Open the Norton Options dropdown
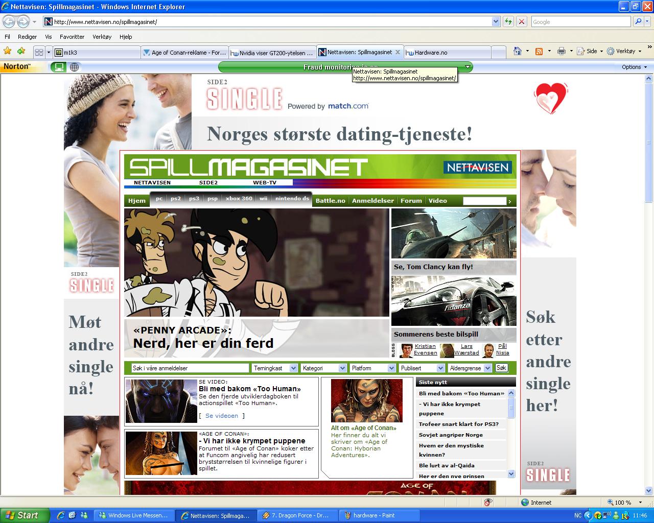Image resolution: width=654 pixels, height=523 pixels. [x=634, y=67]
